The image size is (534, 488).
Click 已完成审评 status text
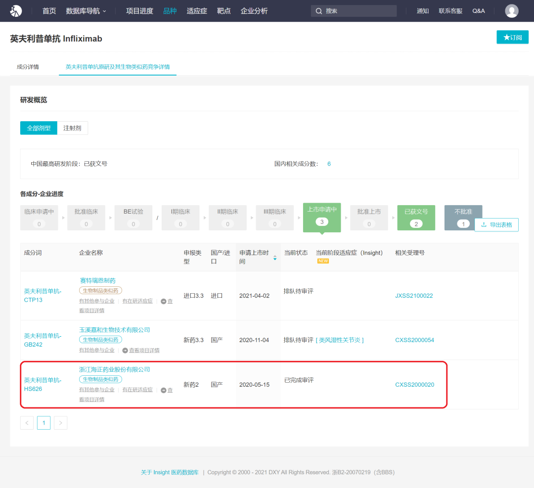299,380
